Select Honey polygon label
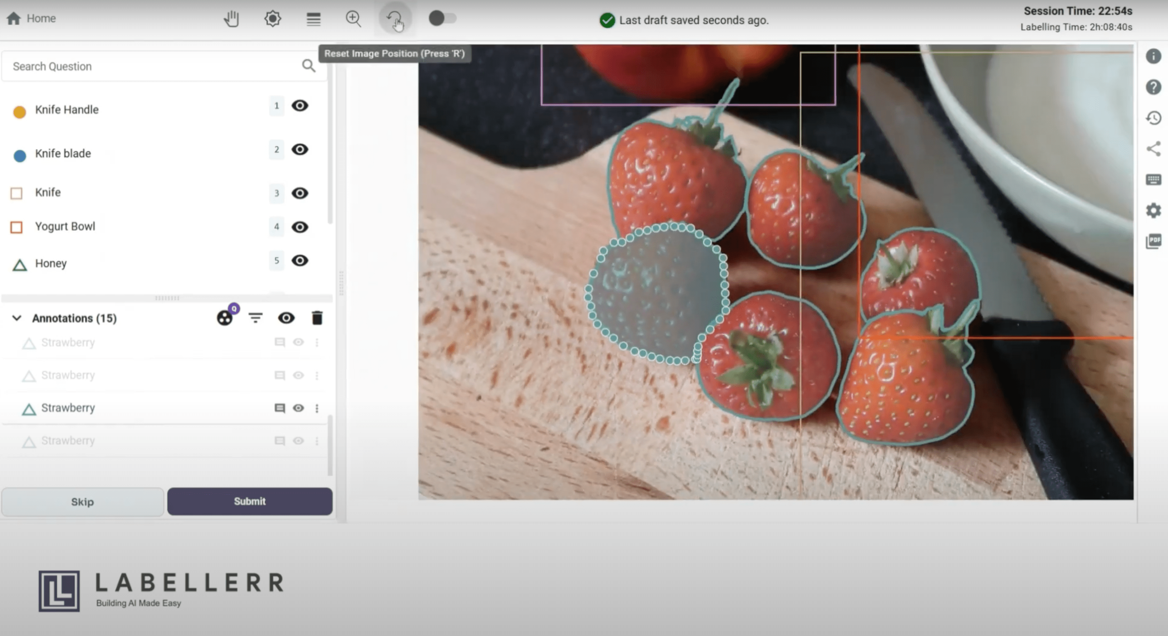1168x636 pixels. [x=51, y=263]
